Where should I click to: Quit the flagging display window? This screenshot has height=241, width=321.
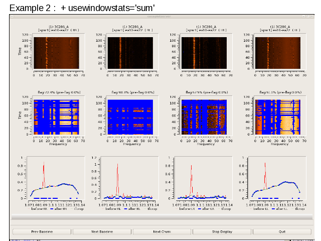click(282, 231)
